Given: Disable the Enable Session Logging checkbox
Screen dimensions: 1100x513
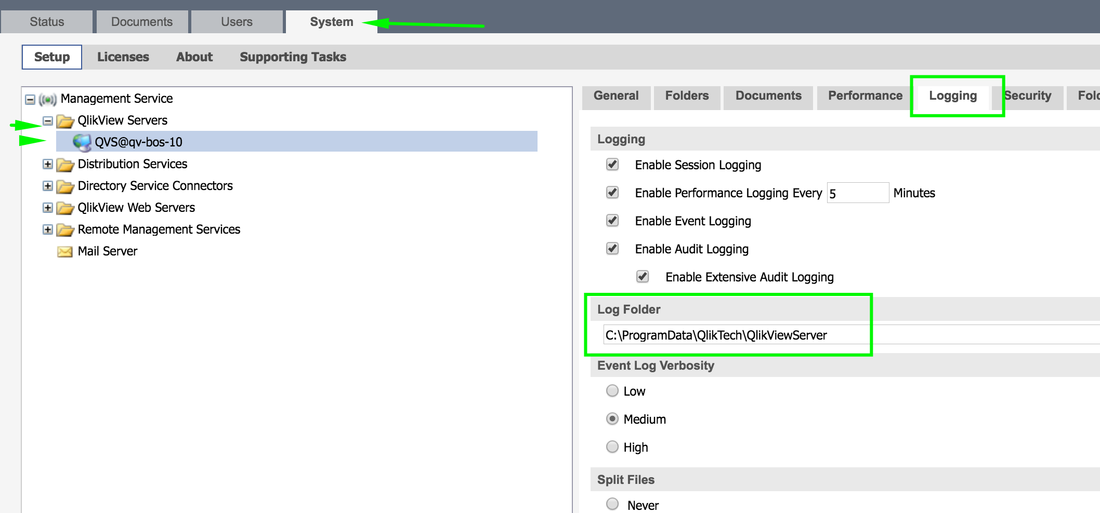Looking at the screenshot, I should click(612, 165).
